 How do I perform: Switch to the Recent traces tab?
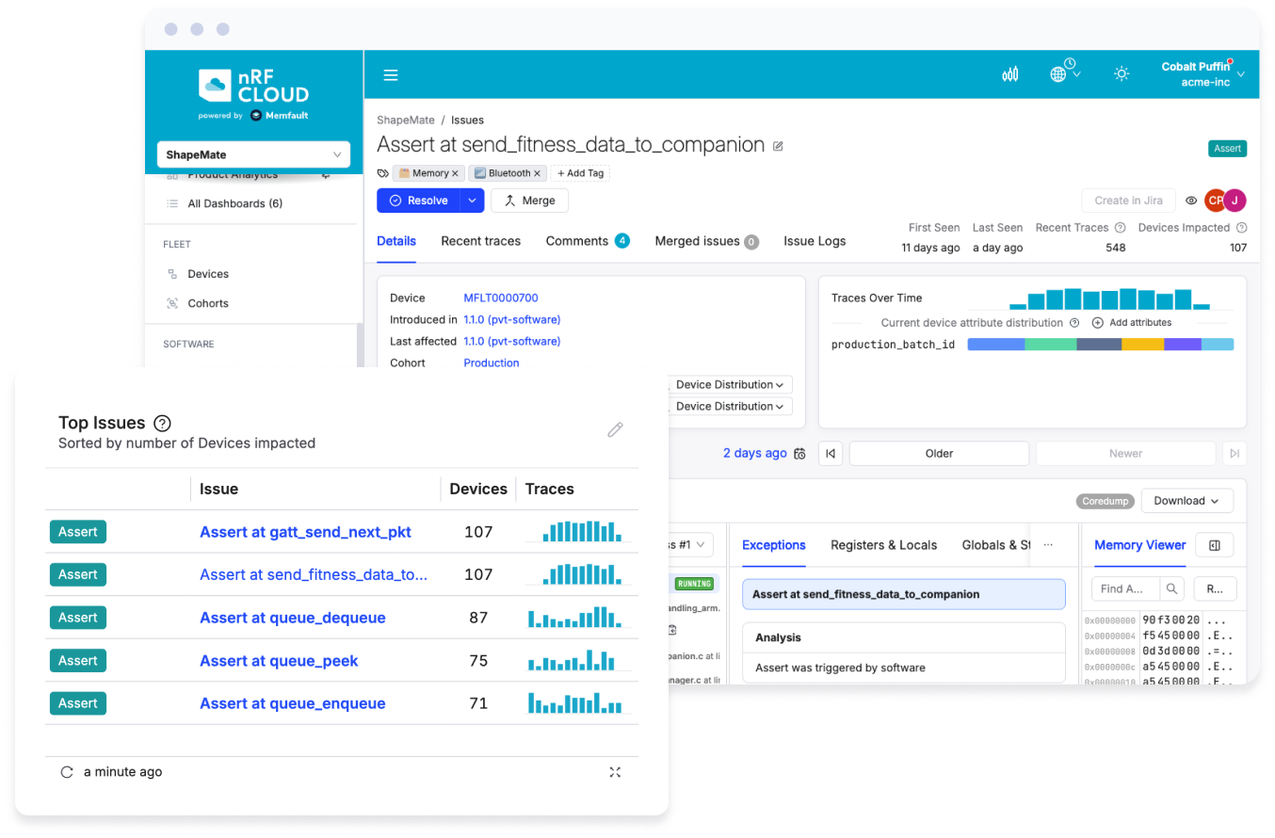point(480,241)
